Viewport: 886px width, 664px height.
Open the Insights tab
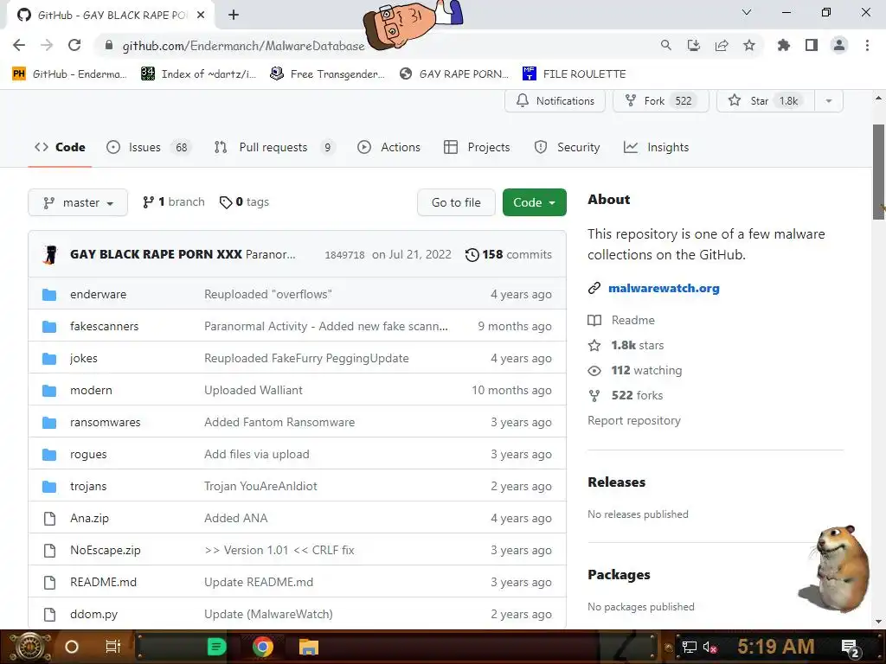coord(657,147)
